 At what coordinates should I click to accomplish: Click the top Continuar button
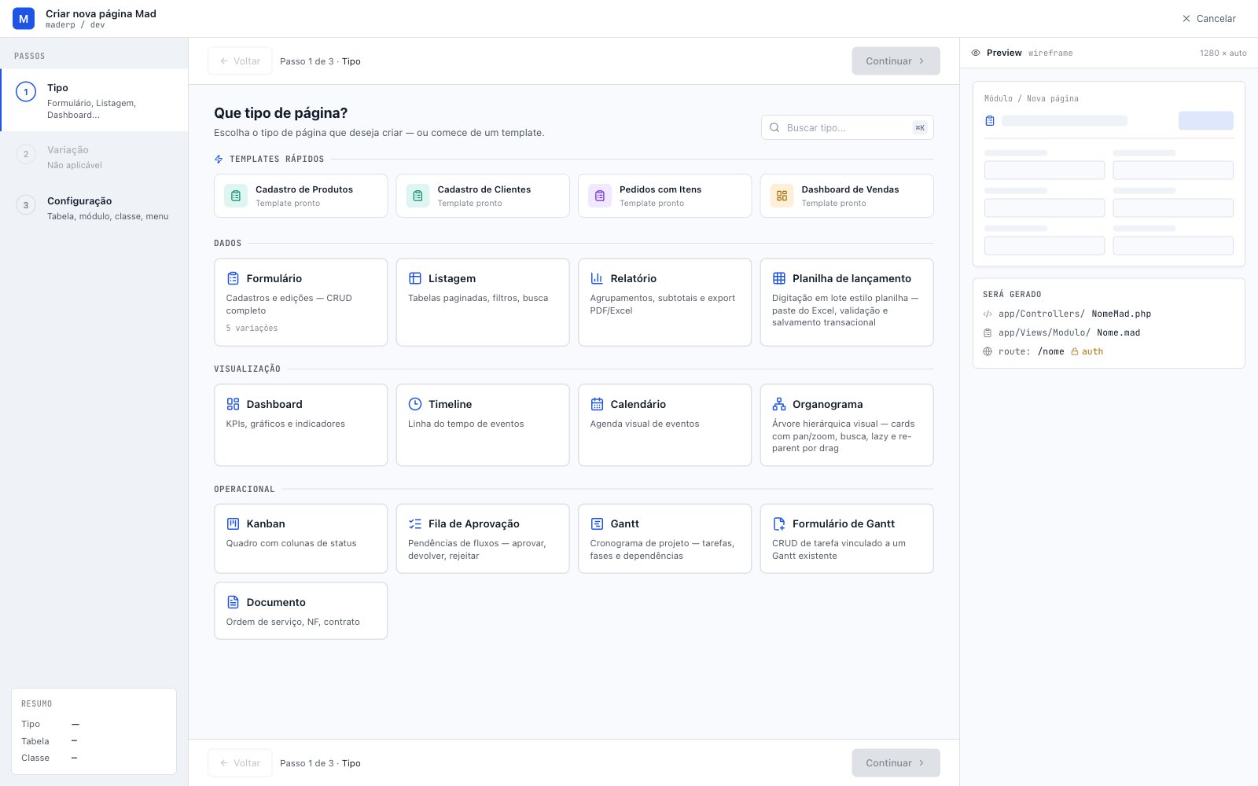[x=896, y=61]
